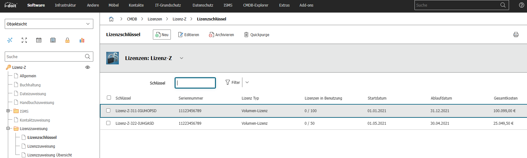Tick the select-all checkbox in table header
Viewport: 527px width, 158px height.
[109, 98]
